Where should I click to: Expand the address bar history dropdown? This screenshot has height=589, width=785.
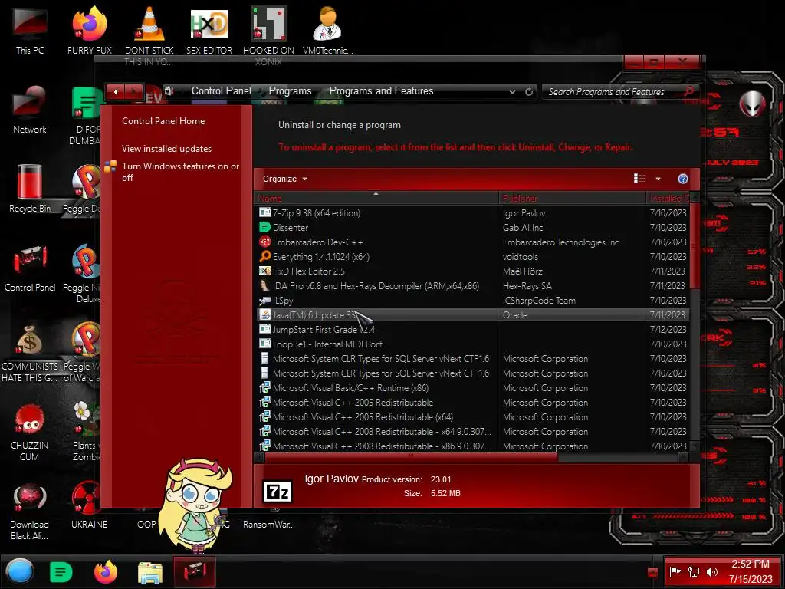(x=512, y=92)
